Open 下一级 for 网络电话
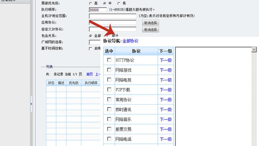 [x=166, y=139]
